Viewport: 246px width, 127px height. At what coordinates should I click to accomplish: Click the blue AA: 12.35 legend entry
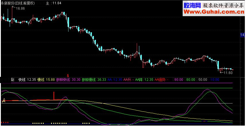[x=115, y=80]
